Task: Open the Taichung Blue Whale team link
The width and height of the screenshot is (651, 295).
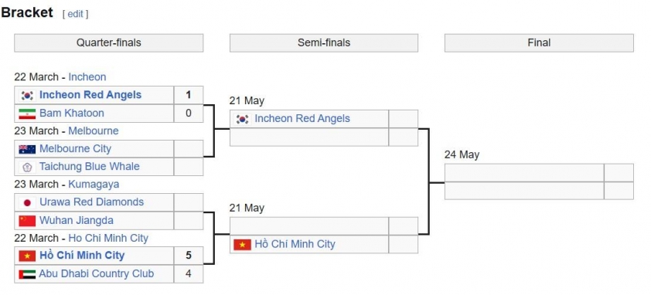Action: [x=89, y=167]
